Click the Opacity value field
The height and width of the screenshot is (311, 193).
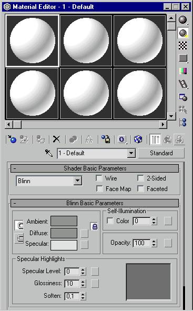[x=141, y=243]
